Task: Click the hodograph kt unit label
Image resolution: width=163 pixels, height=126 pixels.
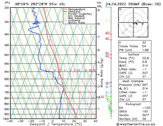Action: [121, 9]
